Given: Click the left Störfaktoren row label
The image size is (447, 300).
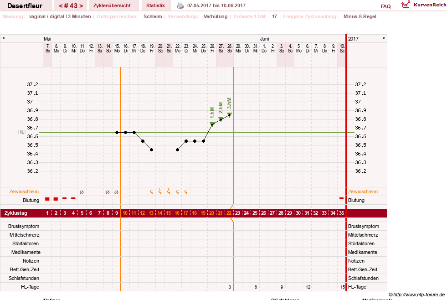Looking at the screenshot, I should (26, 243).
